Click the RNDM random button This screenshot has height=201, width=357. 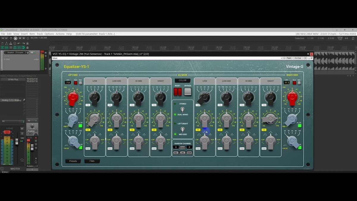click(182, 147)
